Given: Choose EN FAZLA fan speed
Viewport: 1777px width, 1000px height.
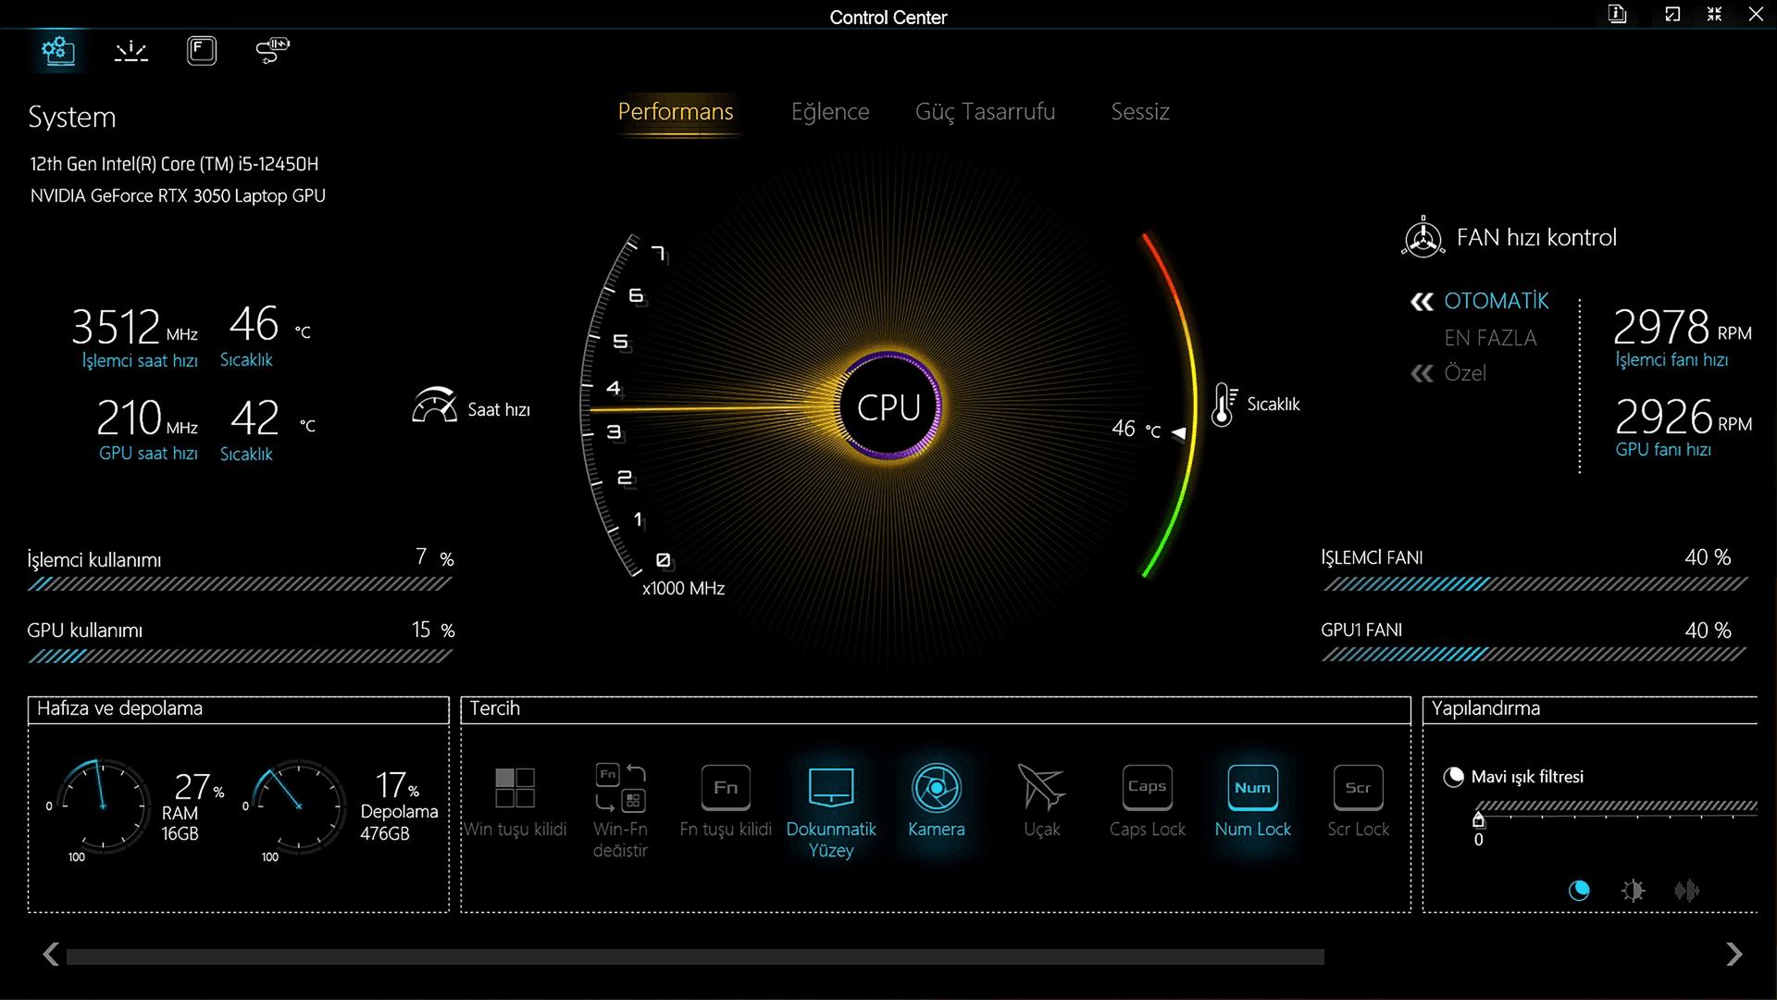Looking at the screenshot, I should click(x=1490, y=338).
